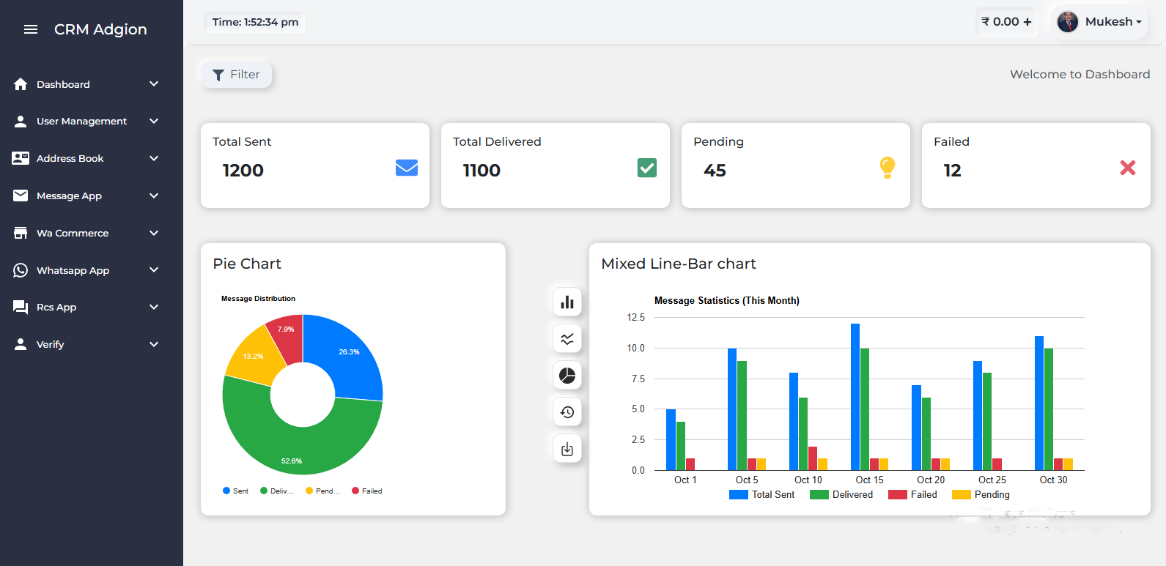Switch to pie chart view icon
Image resolution: width=1166 pixels, height=566 pixels.
[x=567, y=376]
